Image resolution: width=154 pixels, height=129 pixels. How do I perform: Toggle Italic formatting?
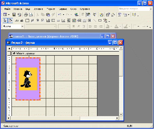tap(79, 26)
